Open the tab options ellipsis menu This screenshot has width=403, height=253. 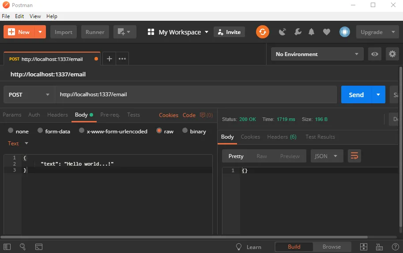(x=122, y=59)
